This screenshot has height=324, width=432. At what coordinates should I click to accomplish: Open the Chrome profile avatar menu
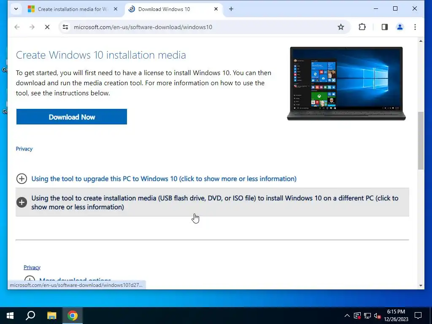coord(400,27)
